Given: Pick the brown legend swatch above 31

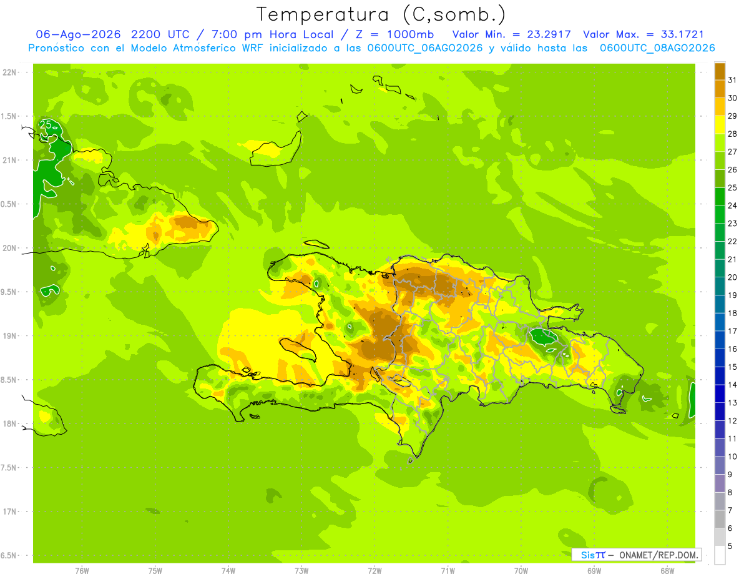Looking at the screenshot, I should click(x=720, y=71).
